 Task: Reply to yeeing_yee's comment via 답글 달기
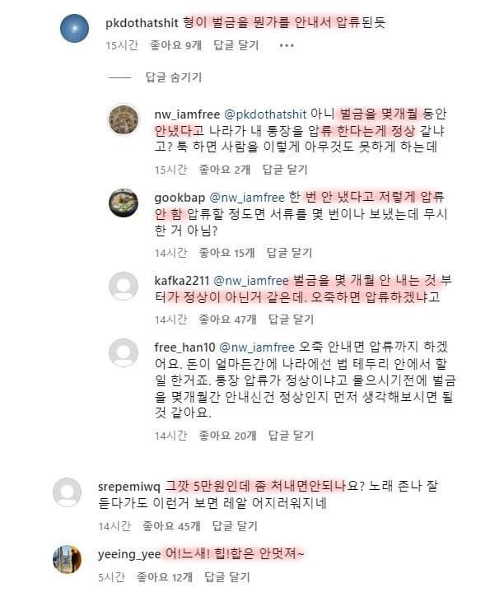pyautogui.click(x=227, y=576)
